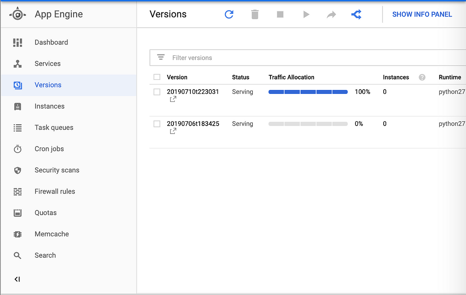Click the Instances column header

(x=396, y=77)
